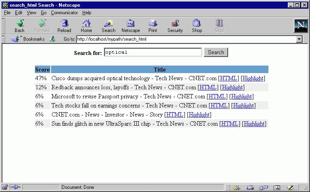The height and width of the screenshot is (192, 310).
Task: Click the component bar grip handle
Action: pos(227,187)
